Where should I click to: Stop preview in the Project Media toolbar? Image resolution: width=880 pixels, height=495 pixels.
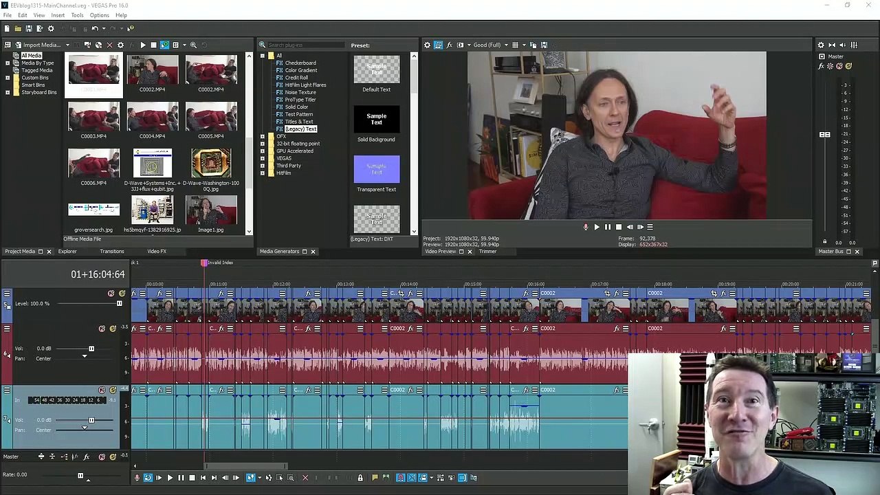(153, 45)
